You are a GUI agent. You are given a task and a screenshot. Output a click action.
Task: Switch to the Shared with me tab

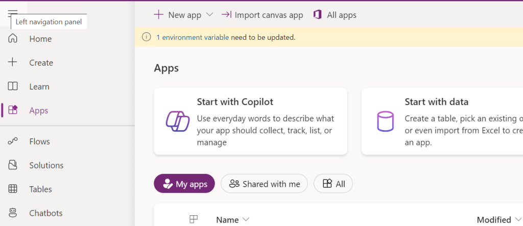click(264, 184)
